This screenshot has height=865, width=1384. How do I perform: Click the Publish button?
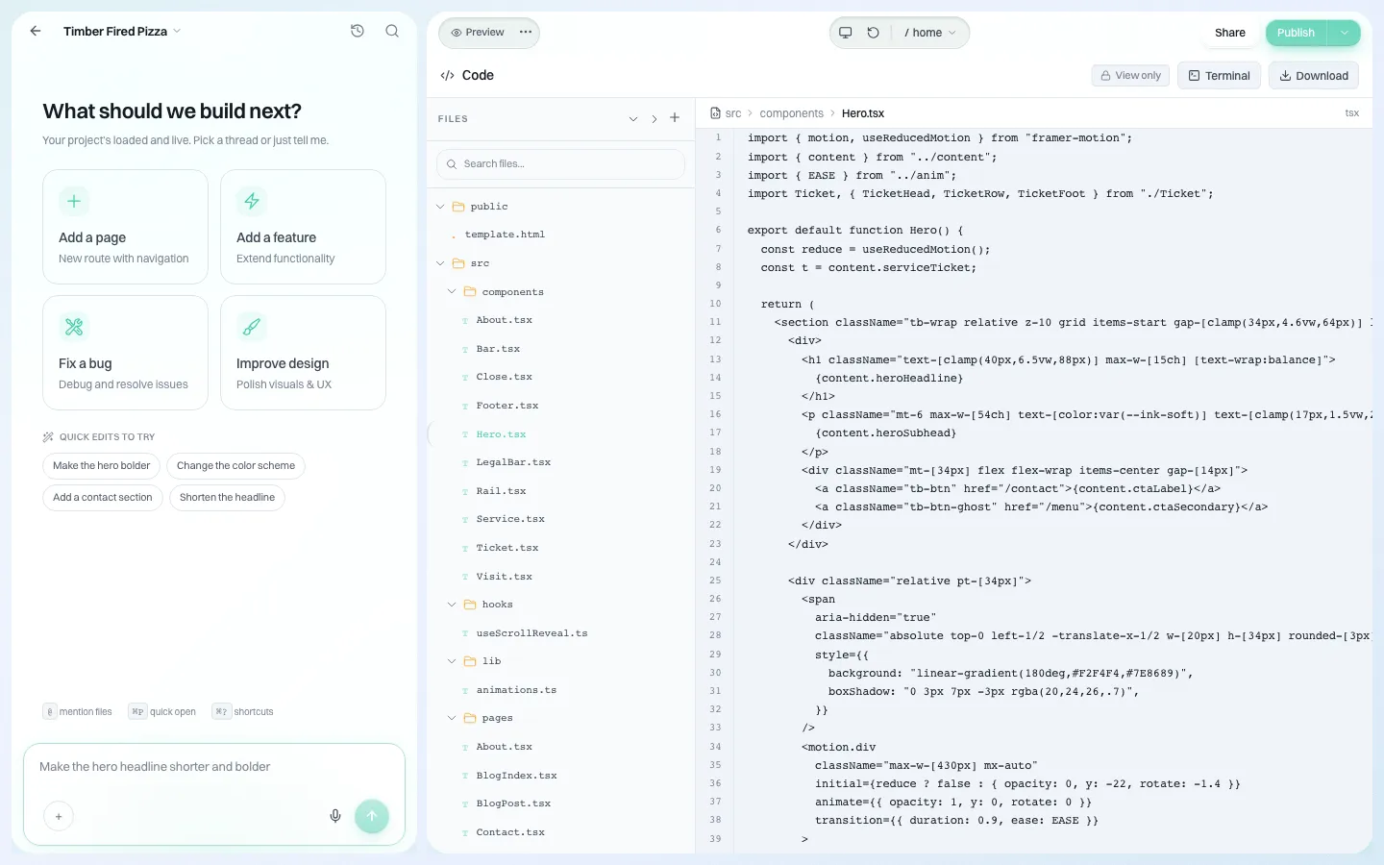[x=1296, y=33]
